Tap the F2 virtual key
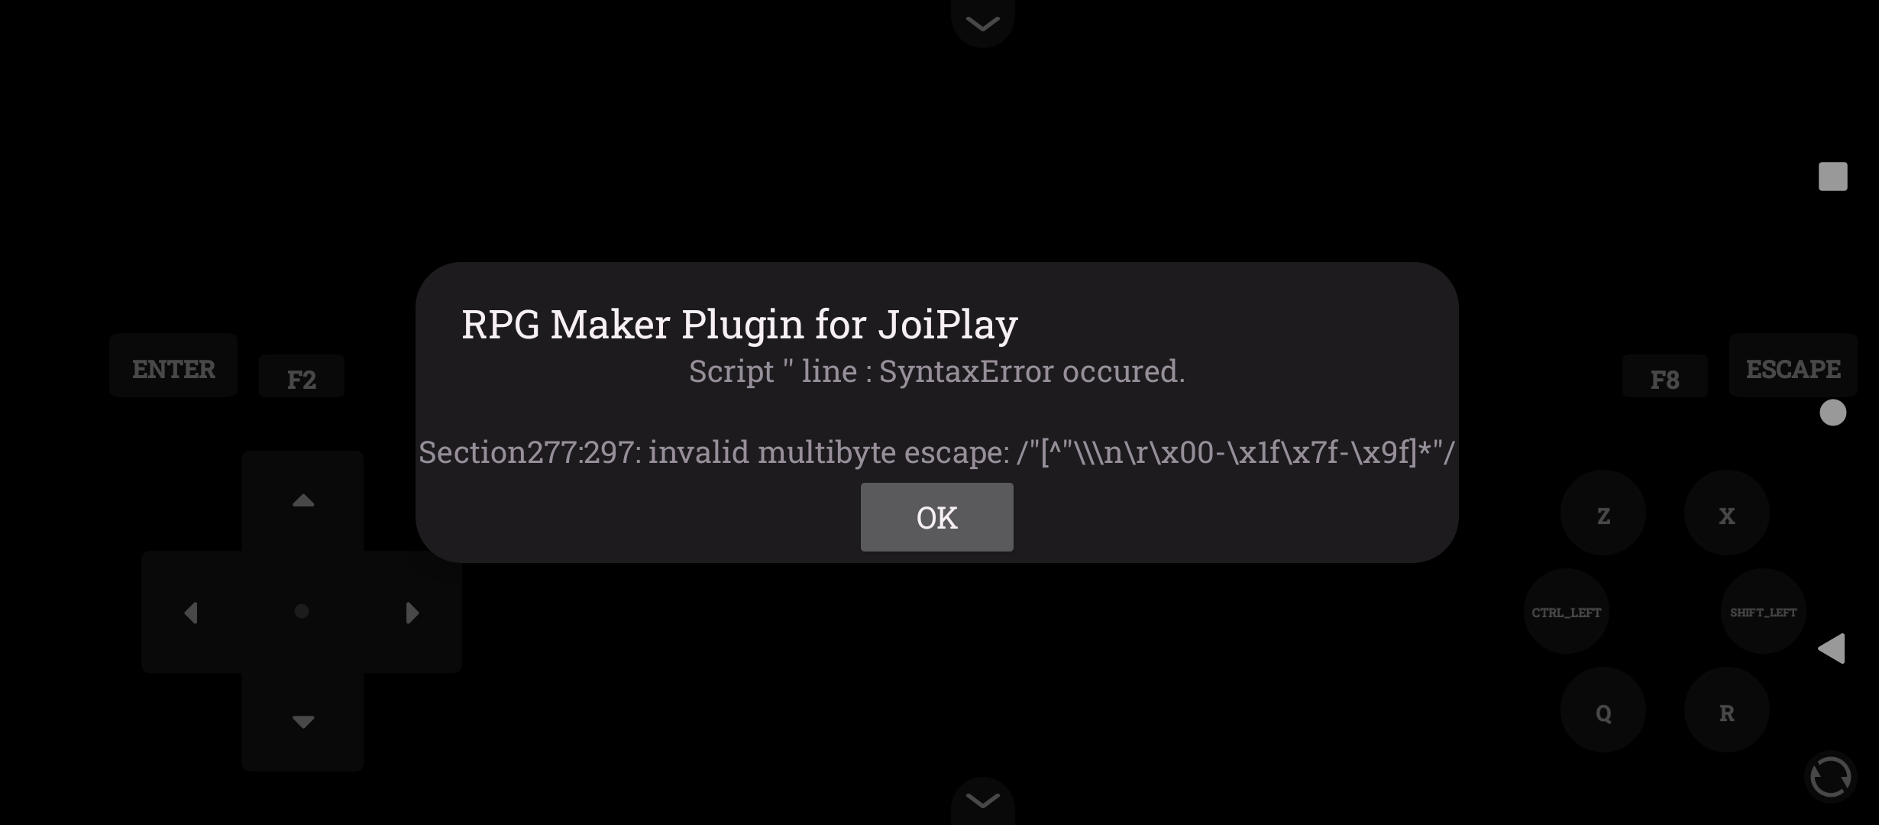Viewport: 1879px width, 825px height. pyautogui.click(x=302, y=377)
